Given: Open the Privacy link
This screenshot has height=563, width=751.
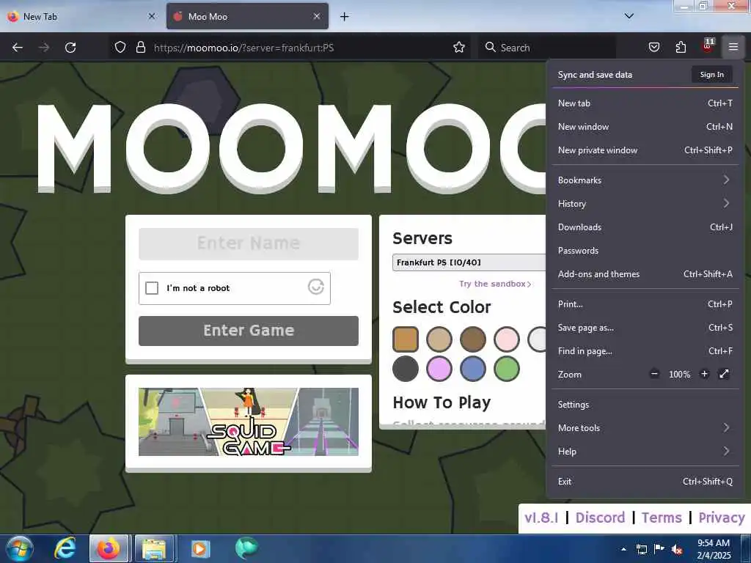Looking at the screenshot, I should click(722, 518).
